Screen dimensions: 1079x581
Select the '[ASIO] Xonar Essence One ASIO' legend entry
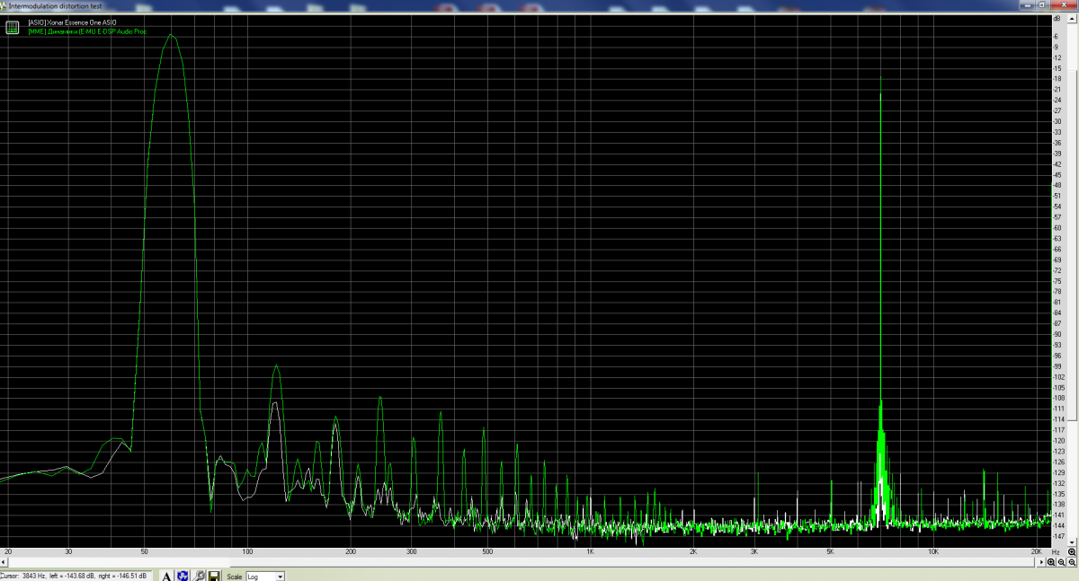point(72,22)
